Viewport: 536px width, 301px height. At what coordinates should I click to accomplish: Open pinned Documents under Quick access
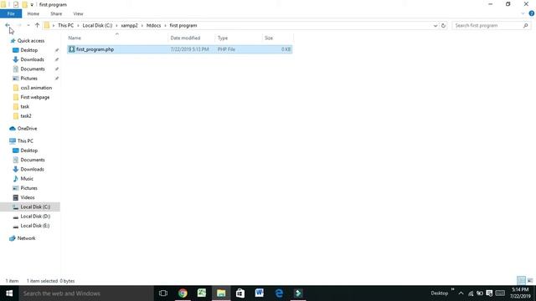(33, 69)
